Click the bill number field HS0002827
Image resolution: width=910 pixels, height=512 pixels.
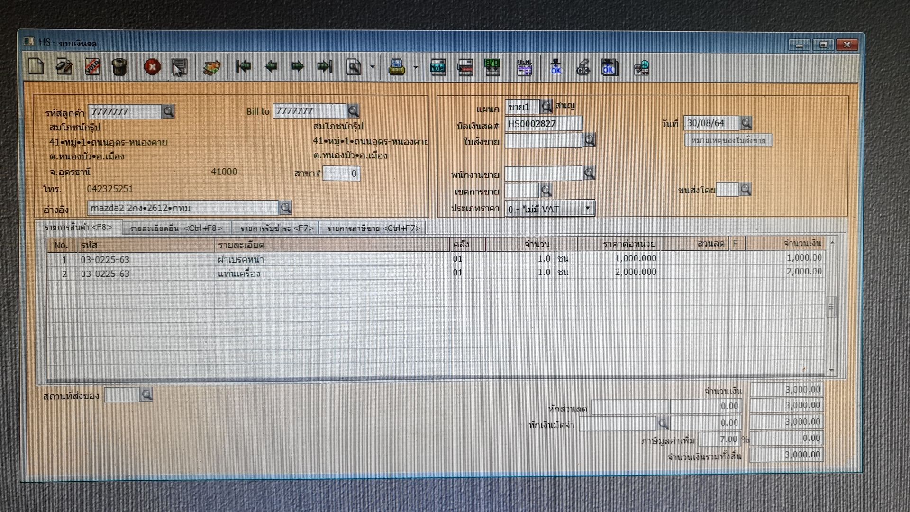click(544, 124)
